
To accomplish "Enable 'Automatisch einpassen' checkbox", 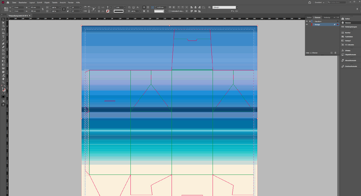I will pyautogui.click(x=170, y=11).
